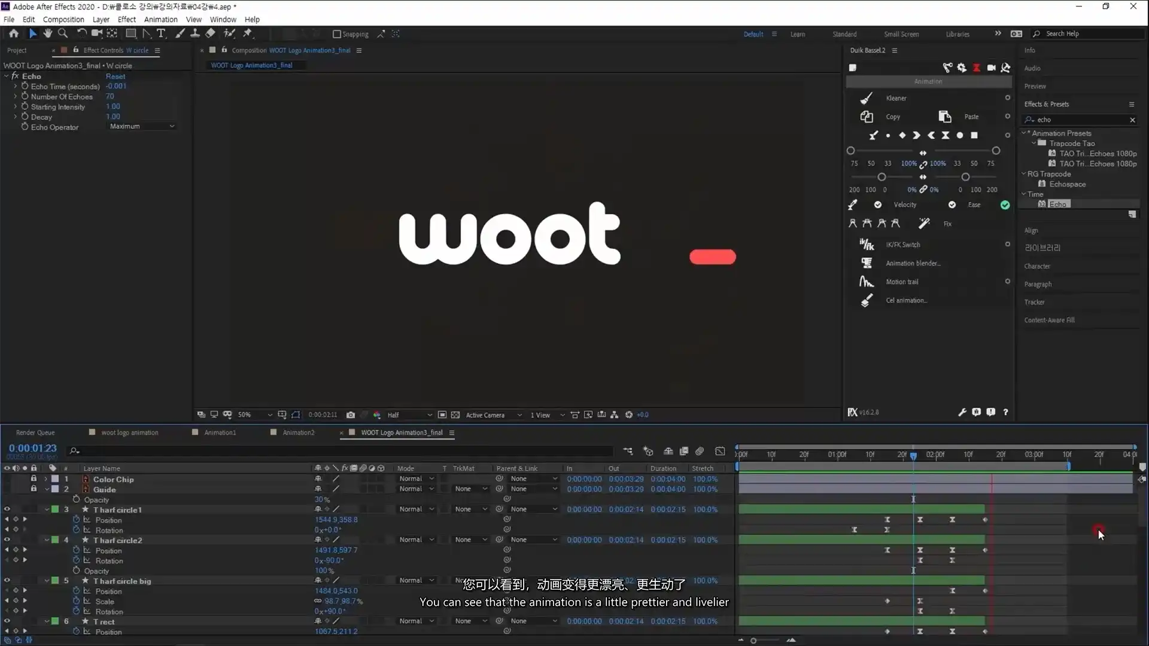Adjust the timeline zoom slider
The image size is (1149, 646).
pyautogui.click(x=753, y=641)
